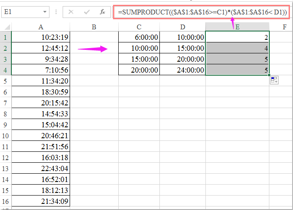The image size is (293, 210).
Task: Click into the SUMPRODUCT formula bar
Action: point(202,12)
